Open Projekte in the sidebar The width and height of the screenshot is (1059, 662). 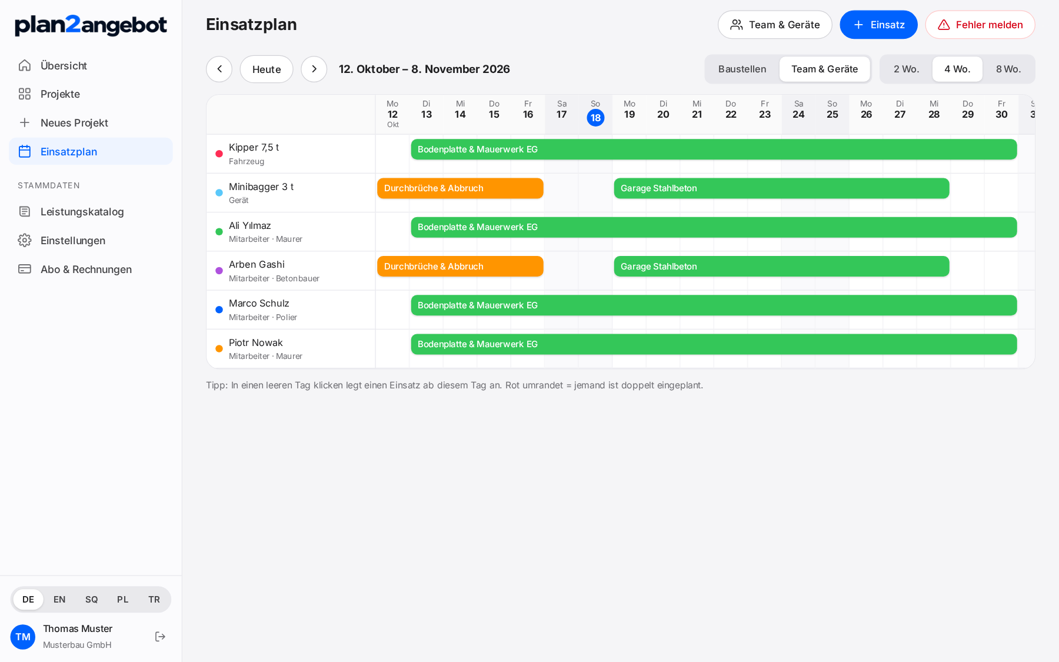[91, 94]
